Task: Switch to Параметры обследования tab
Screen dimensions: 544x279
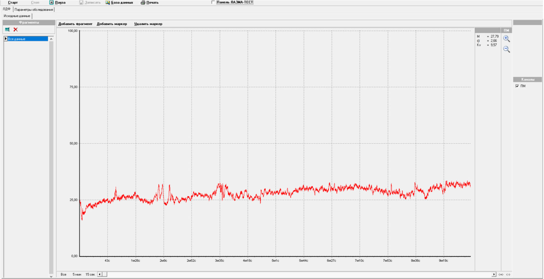Action: 34,10
